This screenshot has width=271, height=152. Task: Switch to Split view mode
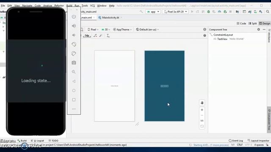click(252, 24)
